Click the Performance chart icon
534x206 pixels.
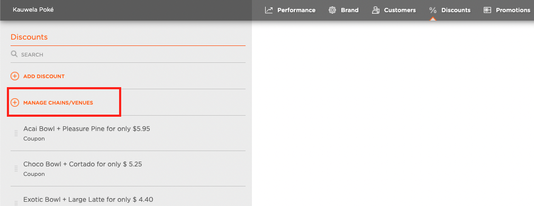tap(269, 10)
